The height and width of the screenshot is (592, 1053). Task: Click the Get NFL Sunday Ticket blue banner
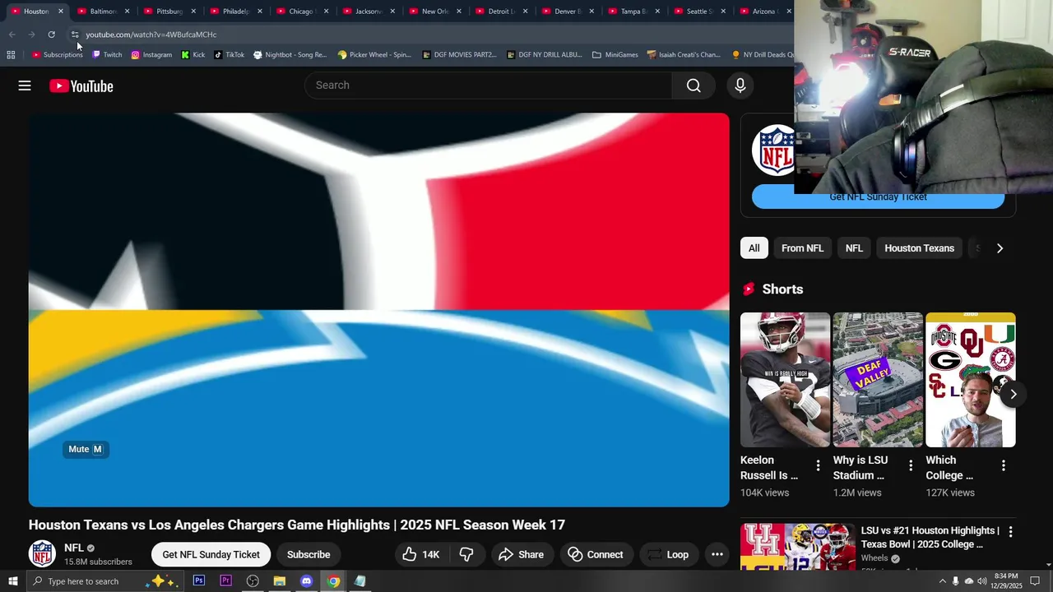[878, 197]
